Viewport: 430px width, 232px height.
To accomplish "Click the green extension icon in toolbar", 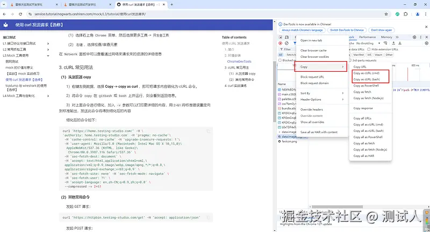I will click(x=397, y=14).
